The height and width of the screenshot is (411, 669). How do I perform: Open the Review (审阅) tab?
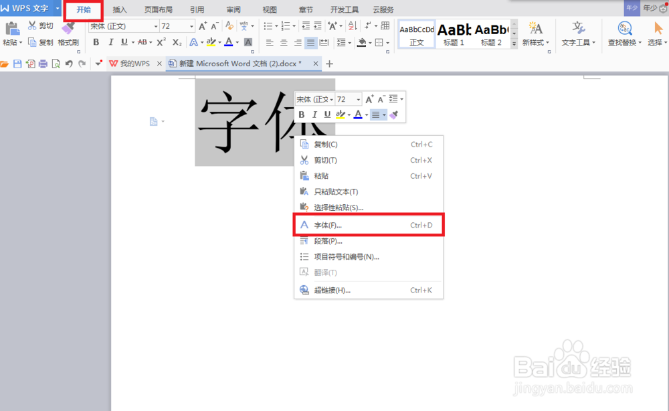tap(233, 9)
